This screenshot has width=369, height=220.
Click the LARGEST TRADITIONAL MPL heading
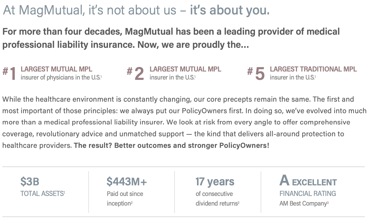[x=313, y=69]
